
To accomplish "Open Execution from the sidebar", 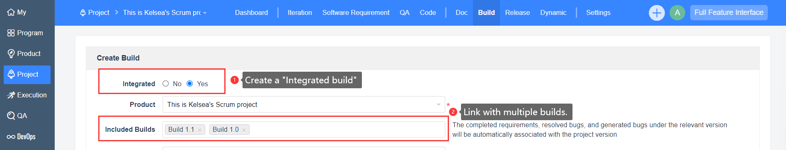I will click(x=27, y=95).
